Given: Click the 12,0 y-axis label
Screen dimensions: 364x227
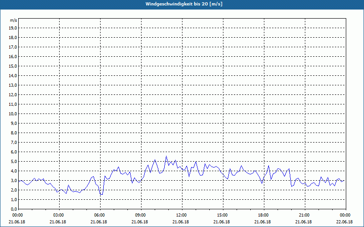Looking at the screenshot, I should [x=13, y=95].
